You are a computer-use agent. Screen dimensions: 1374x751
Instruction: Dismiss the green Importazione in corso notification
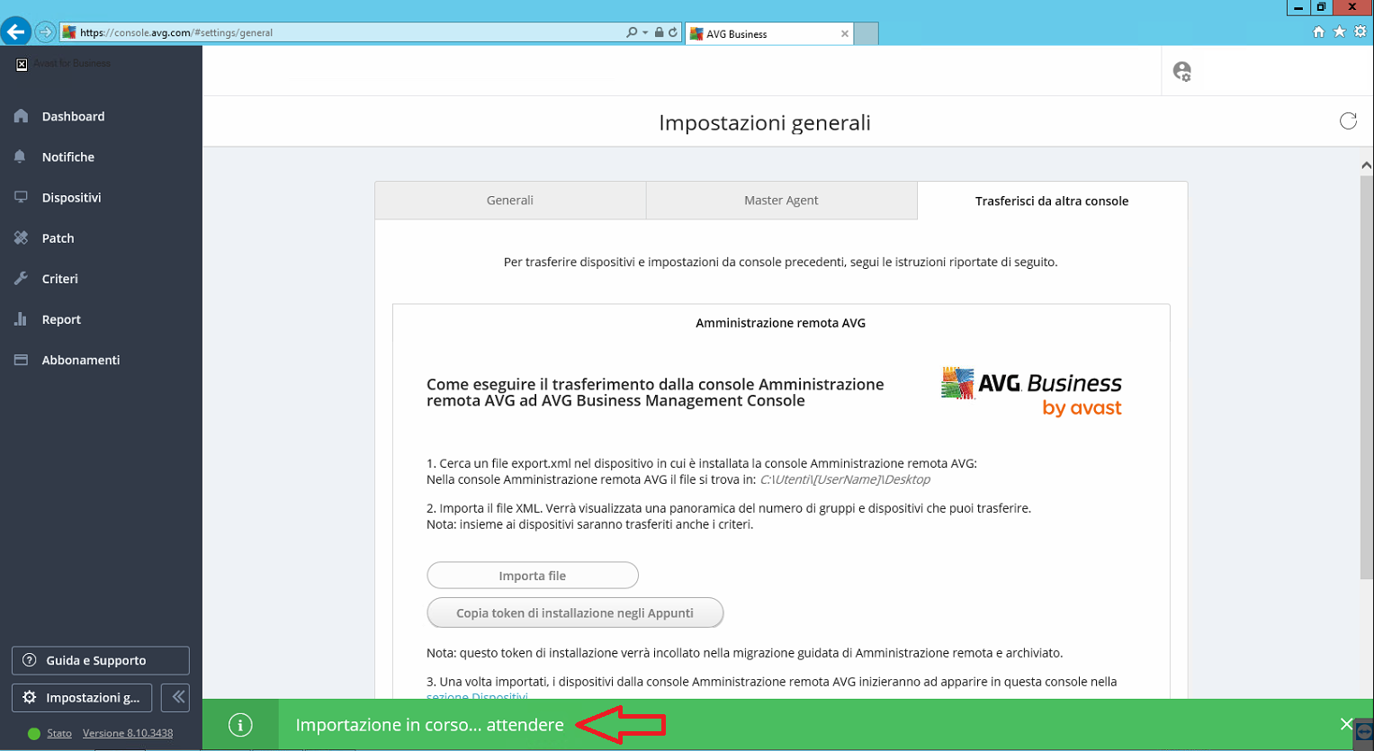[x=1346, y=724]
